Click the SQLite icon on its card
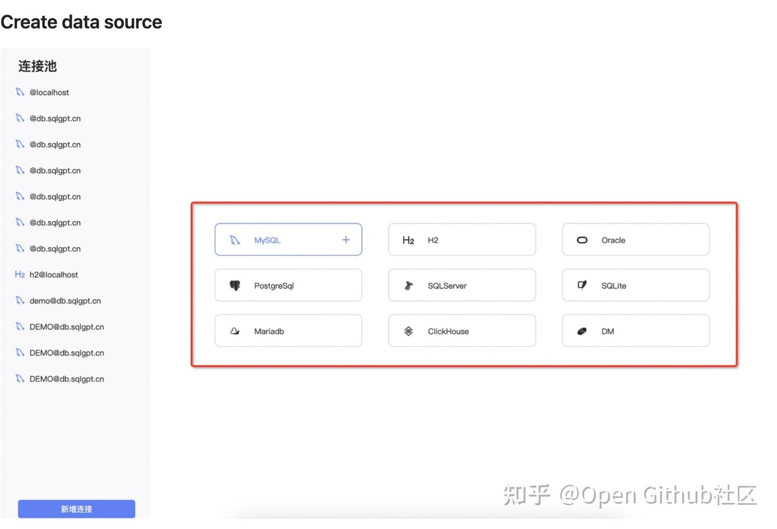This screenshot has height=529, width=777. click(x=582, y=285)
